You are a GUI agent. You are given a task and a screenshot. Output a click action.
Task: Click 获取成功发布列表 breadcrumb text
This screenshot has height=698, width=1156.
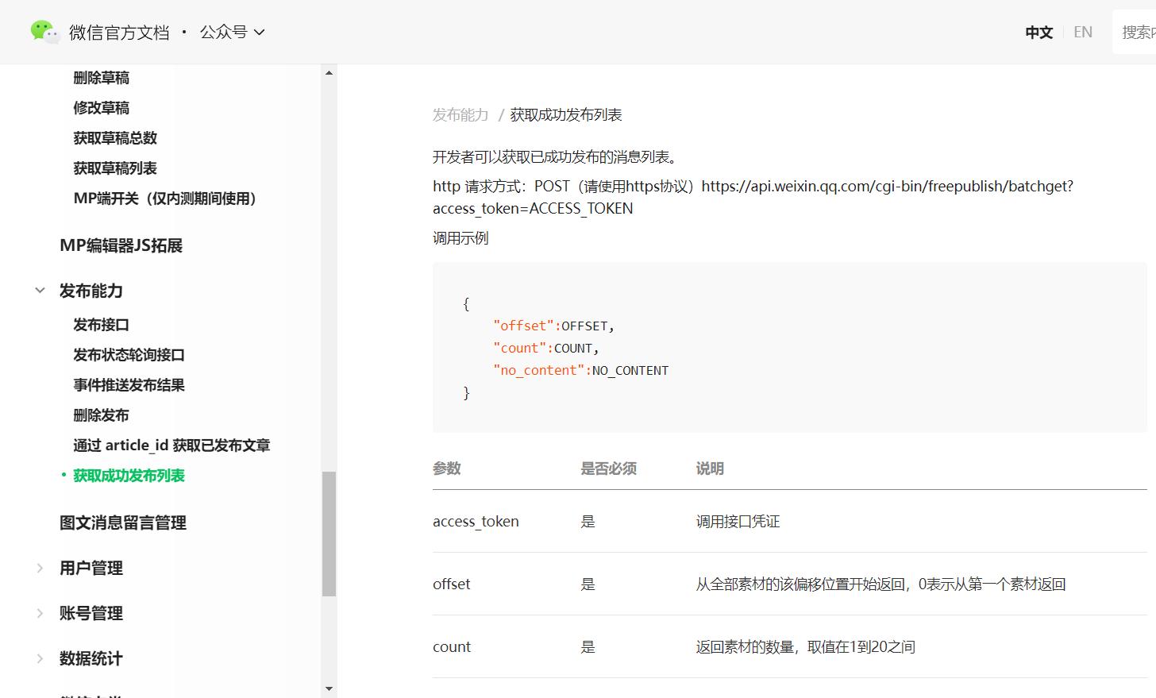(x=566, y=115)
